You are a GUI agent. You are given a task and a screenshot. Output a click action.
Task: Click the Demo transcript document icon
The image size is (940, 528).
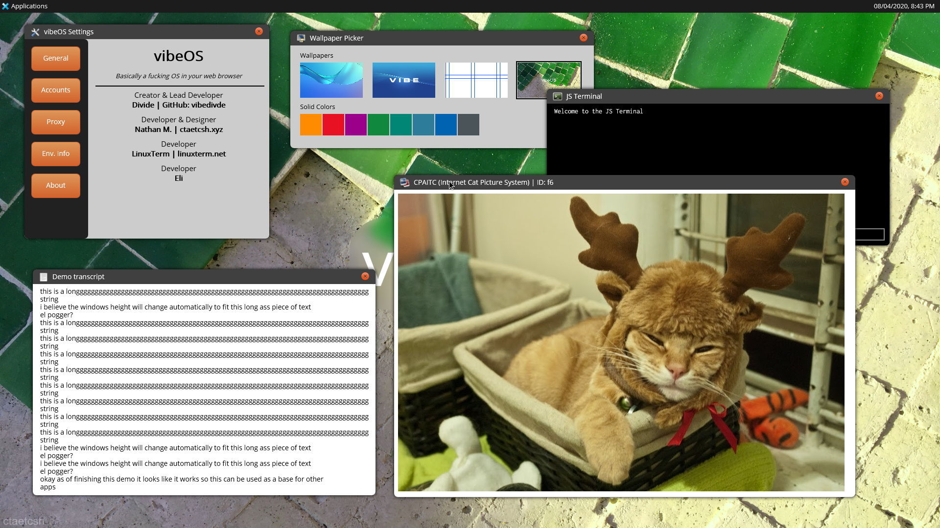tap(44, 277)
